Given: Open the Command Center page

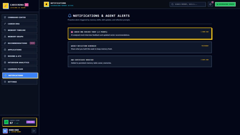Looking at the screenshot, I should point(19,17).
